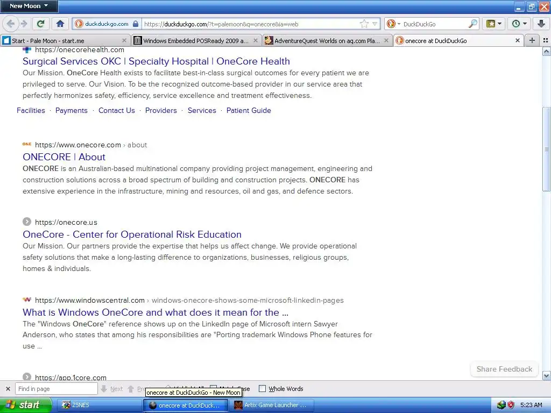Switch to AdventureQuest Worlds tab
The width and height of the screenshot is (551, 413).
[327, 40]
